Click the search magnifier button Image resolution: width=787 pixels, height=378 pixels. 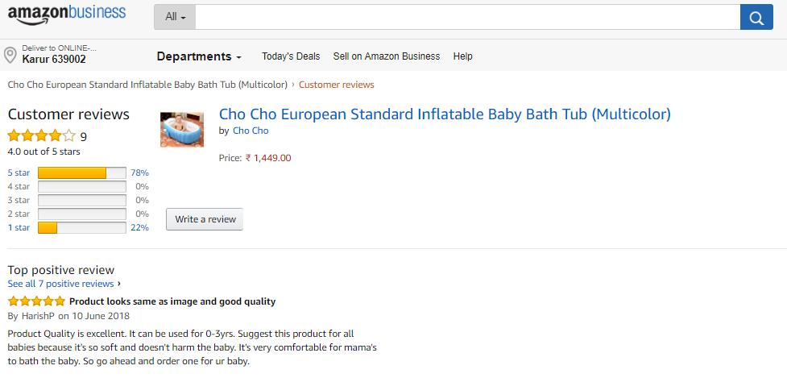756,17
